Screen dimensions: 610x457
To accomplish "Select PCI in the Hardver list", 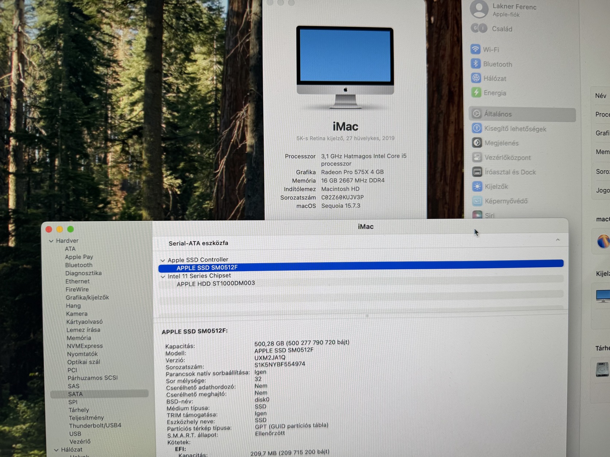I will [72, 370].
